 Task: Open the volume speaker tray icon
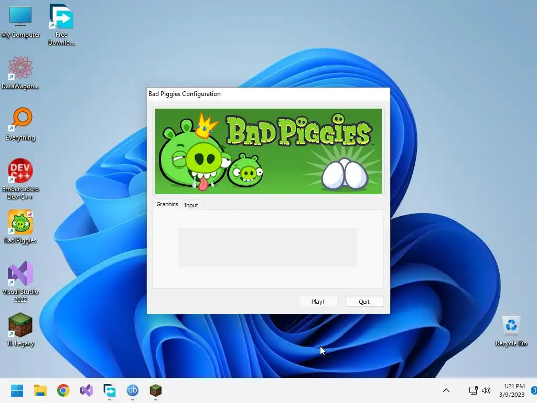[x=486, y=390]
